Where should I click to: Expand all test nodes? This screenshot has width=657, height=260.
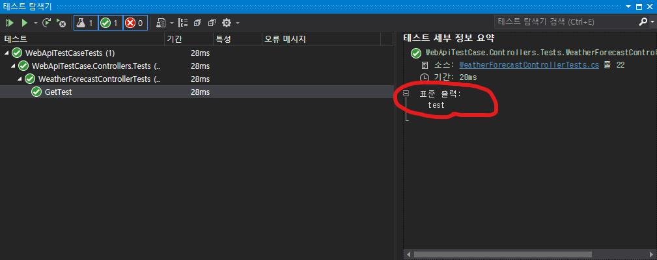(x=198, y=23)
